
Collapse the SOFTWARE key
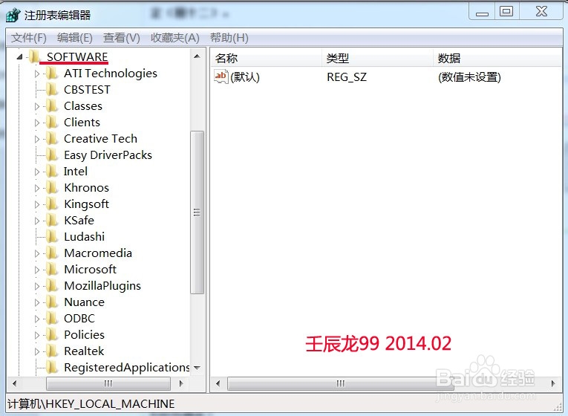tap(19, 57)
